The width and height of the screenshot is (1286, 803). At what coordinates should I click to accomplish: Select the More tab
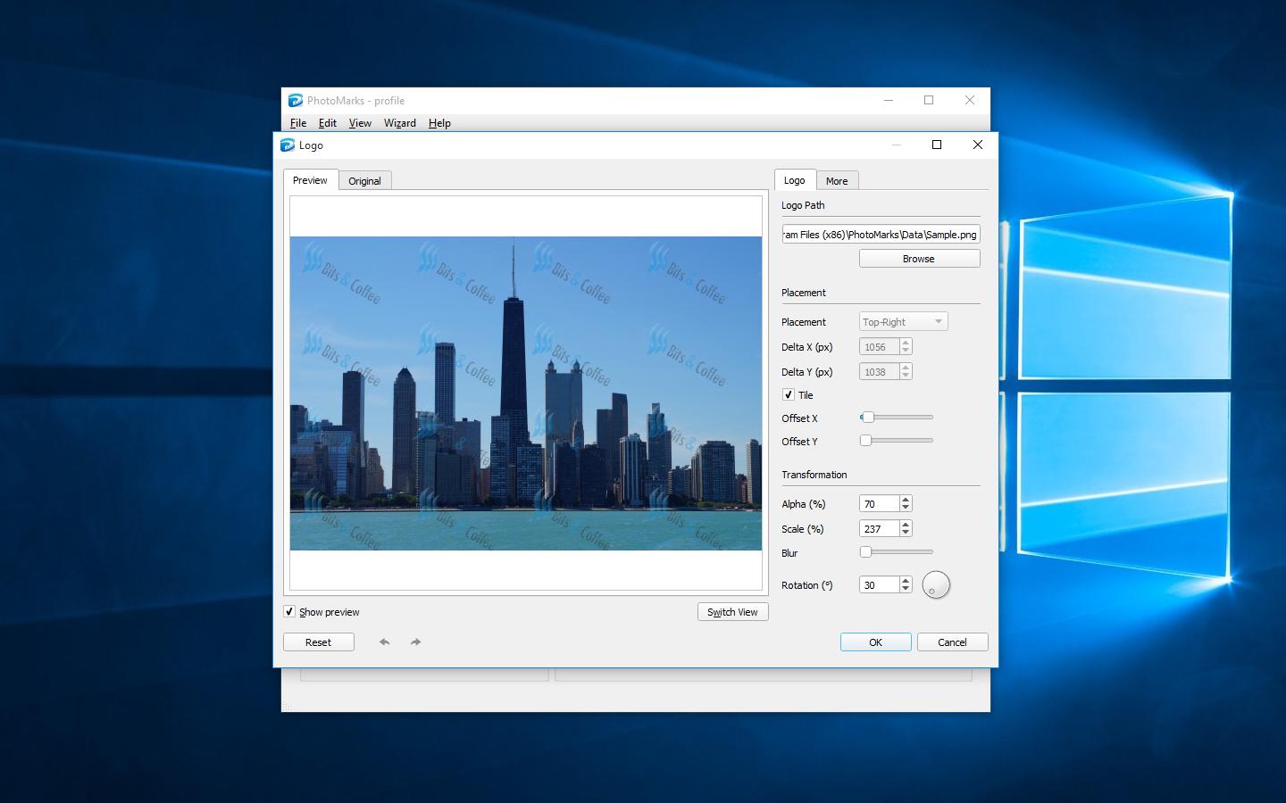837,179
